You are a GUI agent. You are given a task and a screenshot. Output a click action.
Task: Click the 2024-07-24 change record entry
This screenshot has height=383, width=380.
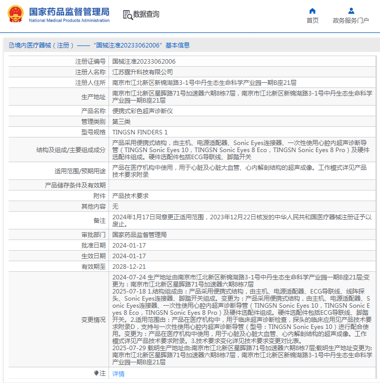(x=241, y=281)
